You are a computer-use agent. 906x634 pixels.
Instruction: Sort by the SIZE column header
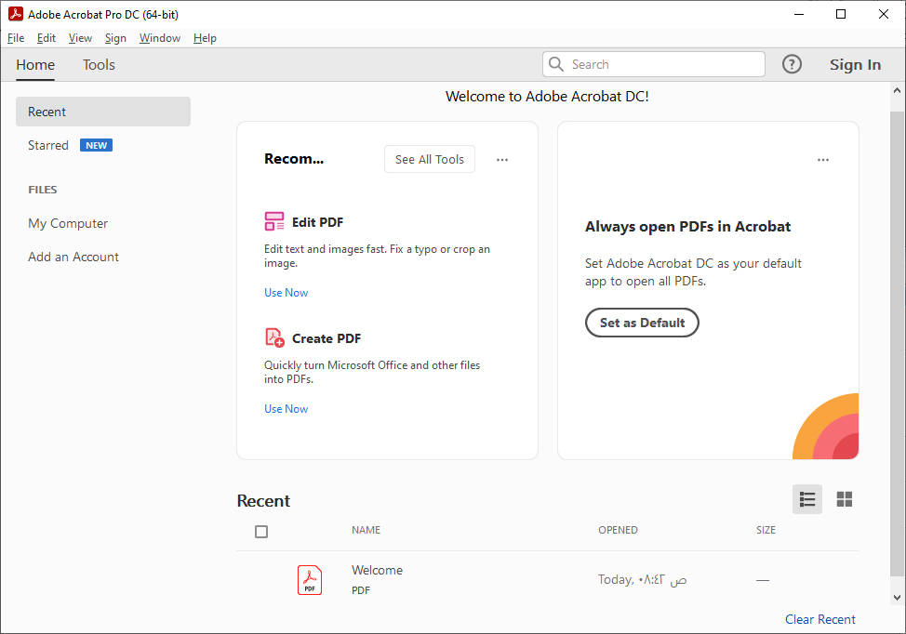click(766, 530)
